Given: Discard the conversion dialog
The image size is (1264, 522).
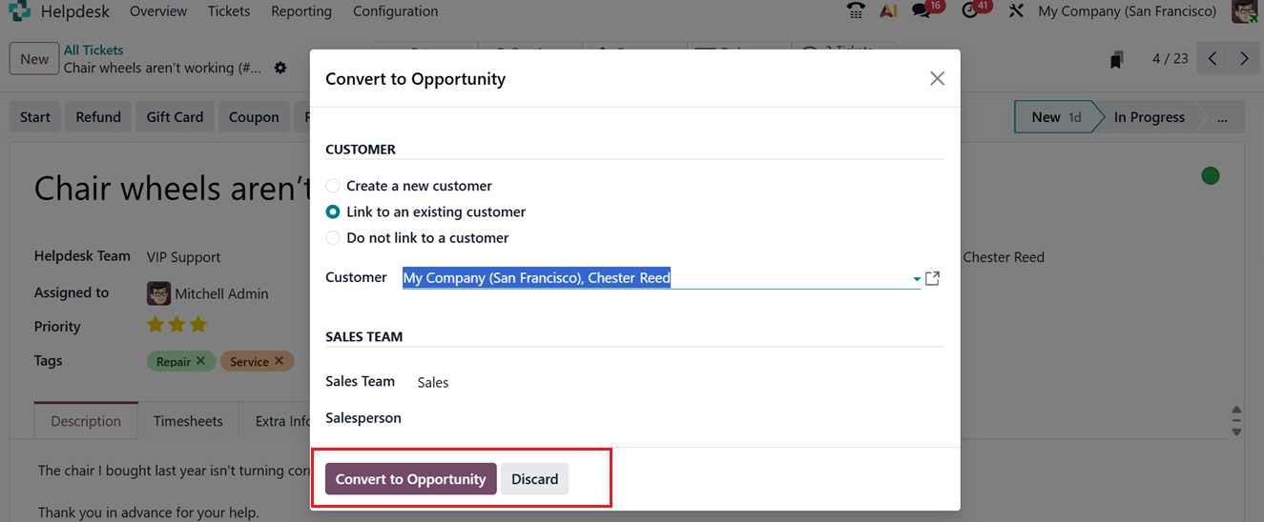Looking at the screenshot, I should [x=534, y=479].
